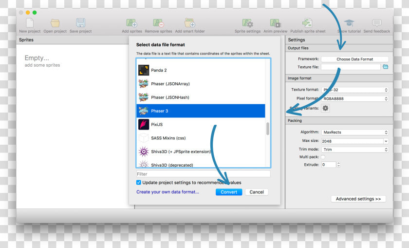Create a new project from the toolbar
This screenshot has height=248, width=409.
30,26
